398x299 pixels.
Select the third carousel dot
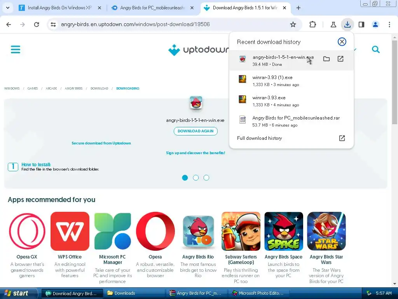pyautogui.click(x=206, y=178)
